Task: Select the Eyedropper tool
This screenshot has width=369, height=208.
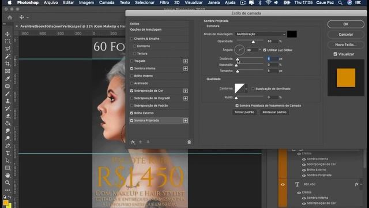Action: 7,79
